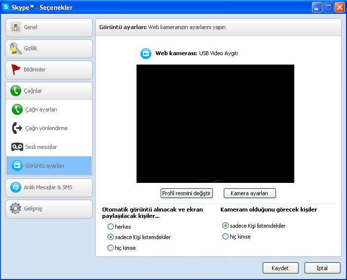
Task: Cancel with the İptal button
Action: [x=322, y=268]
